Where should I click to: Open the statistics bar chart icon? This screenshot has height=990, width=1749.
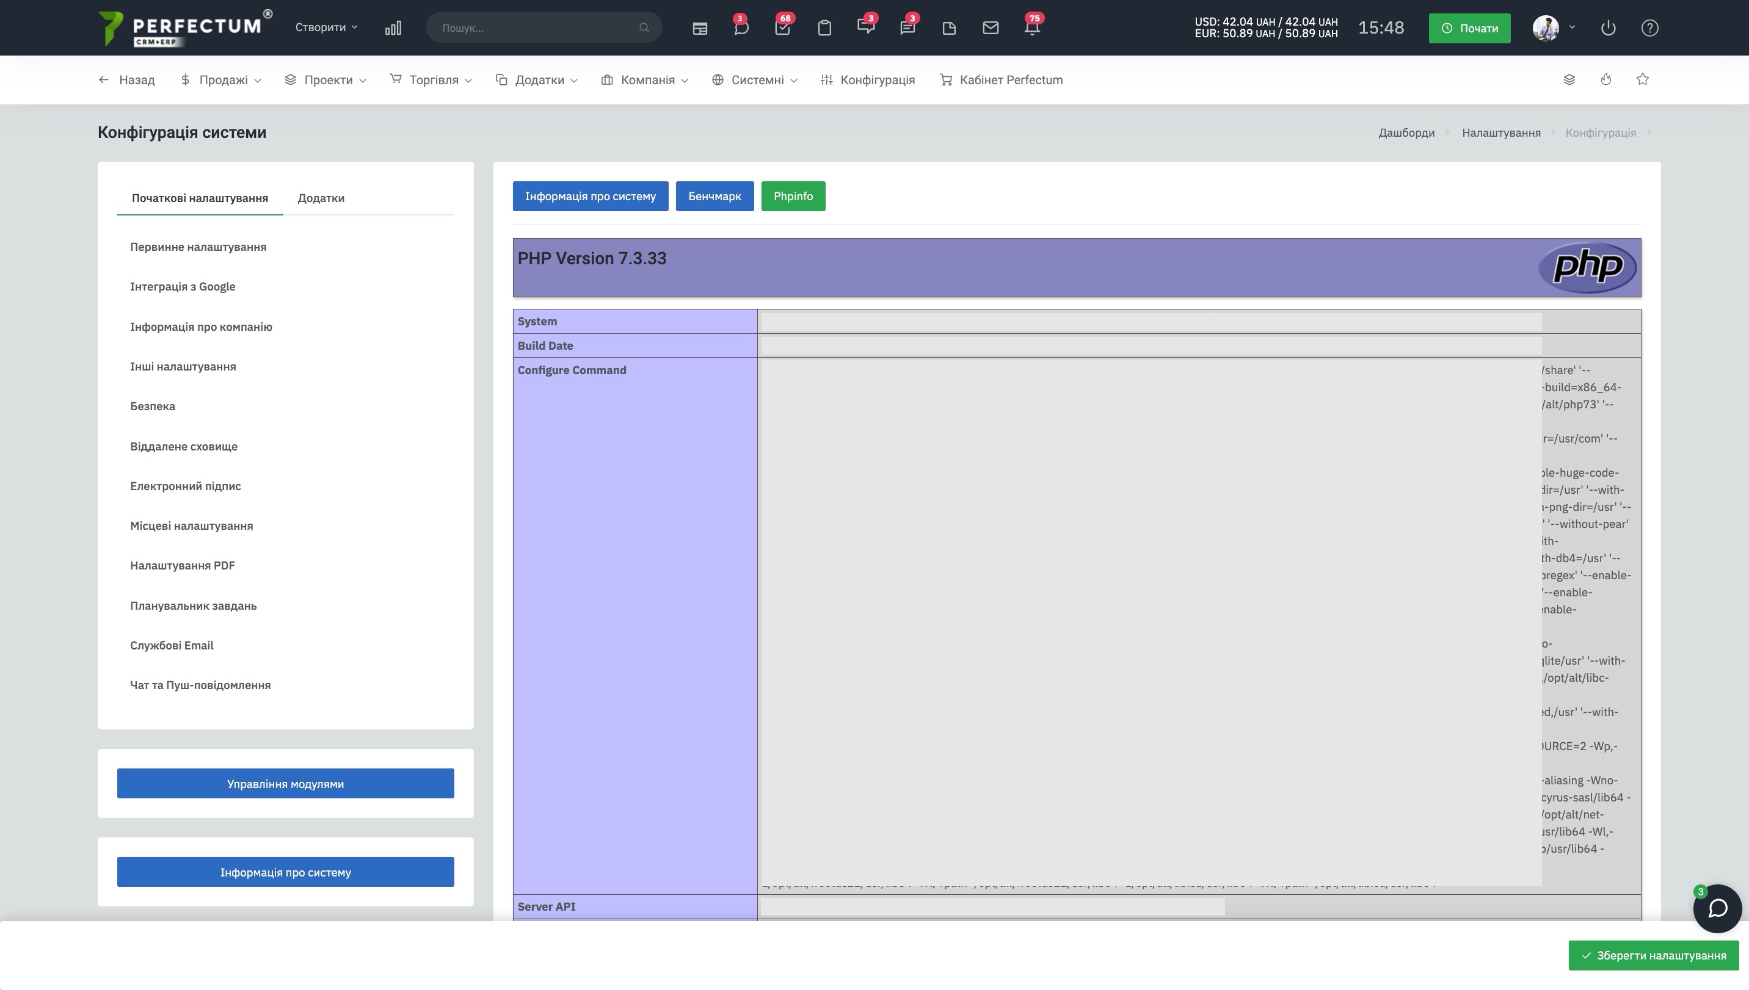[x=393, y=28]
